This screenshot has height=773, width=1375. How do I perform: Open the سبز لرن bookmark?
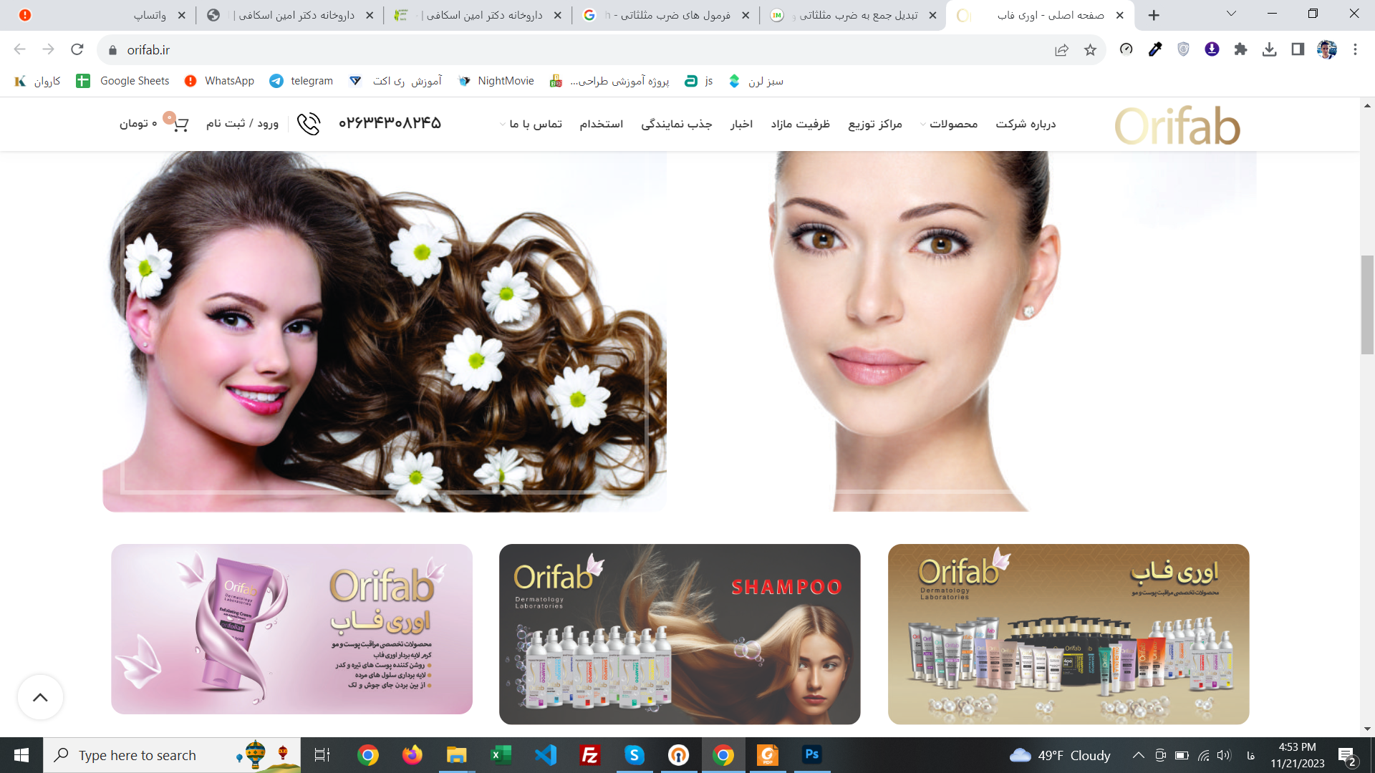point(756,81)
